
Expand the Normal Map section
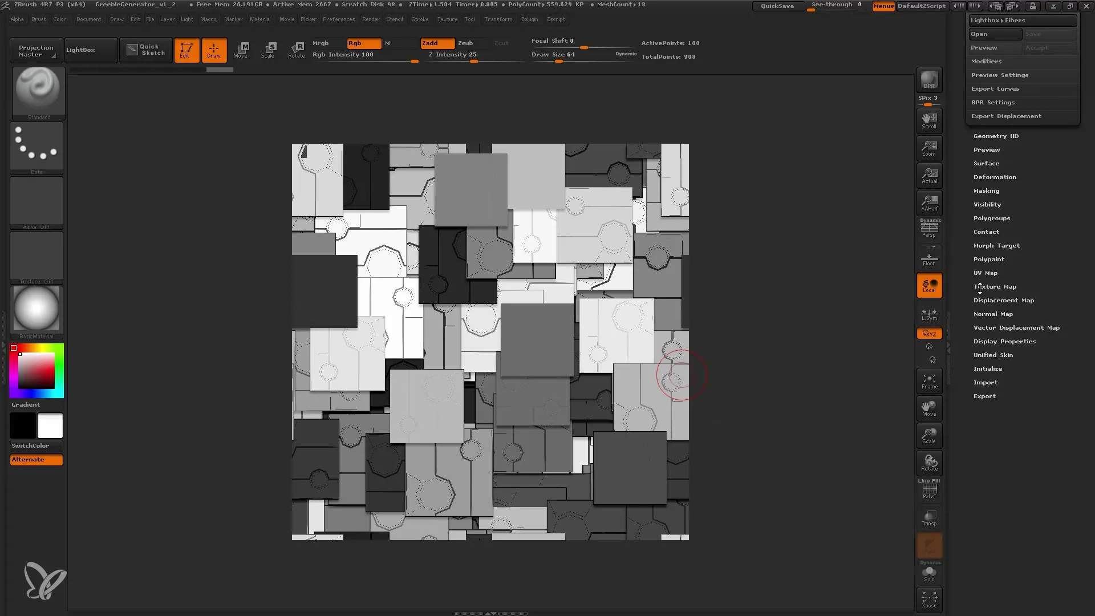pos(993,314)
